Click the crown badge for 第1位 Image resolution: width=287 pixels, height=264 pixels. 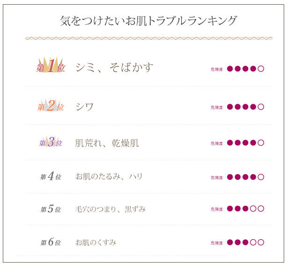coord(51,67)
